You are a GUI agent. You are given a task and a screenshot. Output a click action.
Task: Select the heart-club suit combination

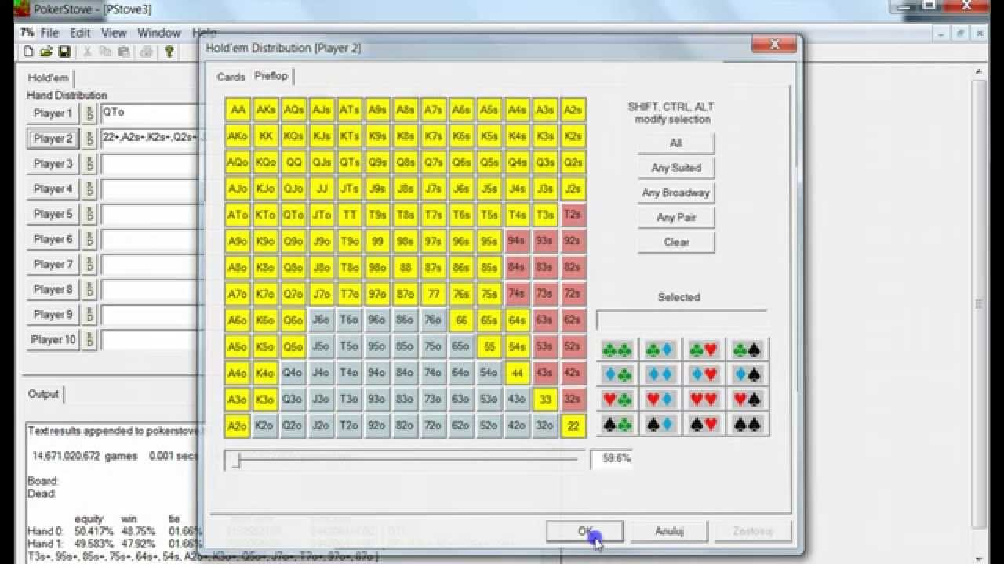[617, 399]
